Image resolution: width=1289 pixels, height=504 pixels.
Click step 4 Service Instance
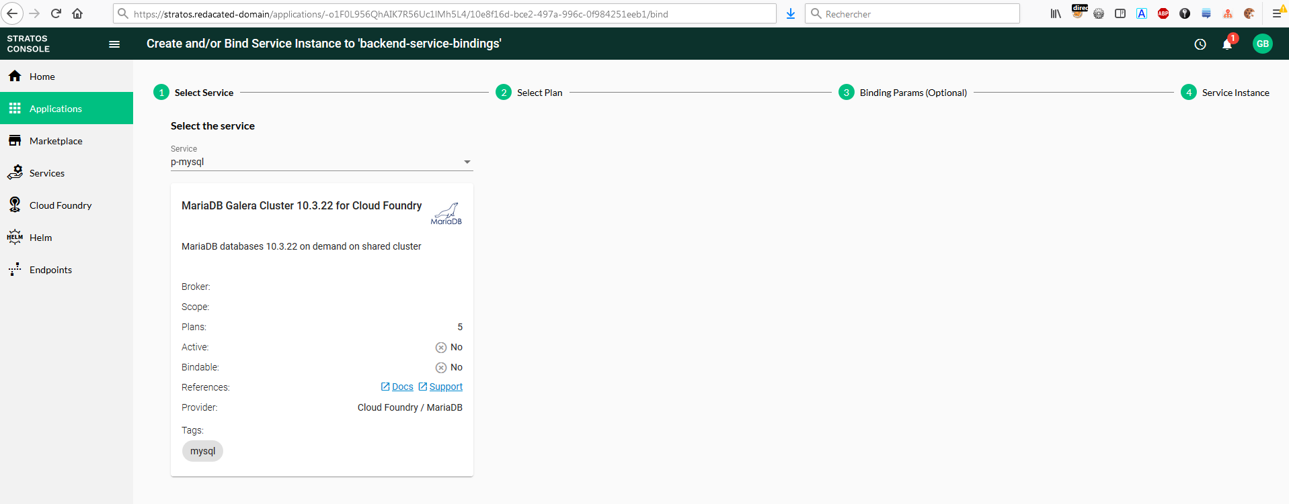(1225, 93)
